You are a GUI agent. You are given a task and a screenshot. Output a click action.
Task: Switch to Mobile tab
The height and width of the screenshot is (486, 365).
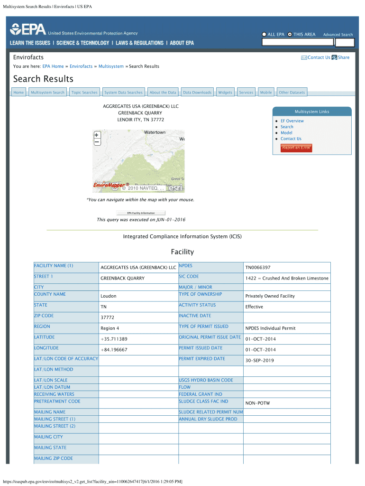[x=266, y=93]
